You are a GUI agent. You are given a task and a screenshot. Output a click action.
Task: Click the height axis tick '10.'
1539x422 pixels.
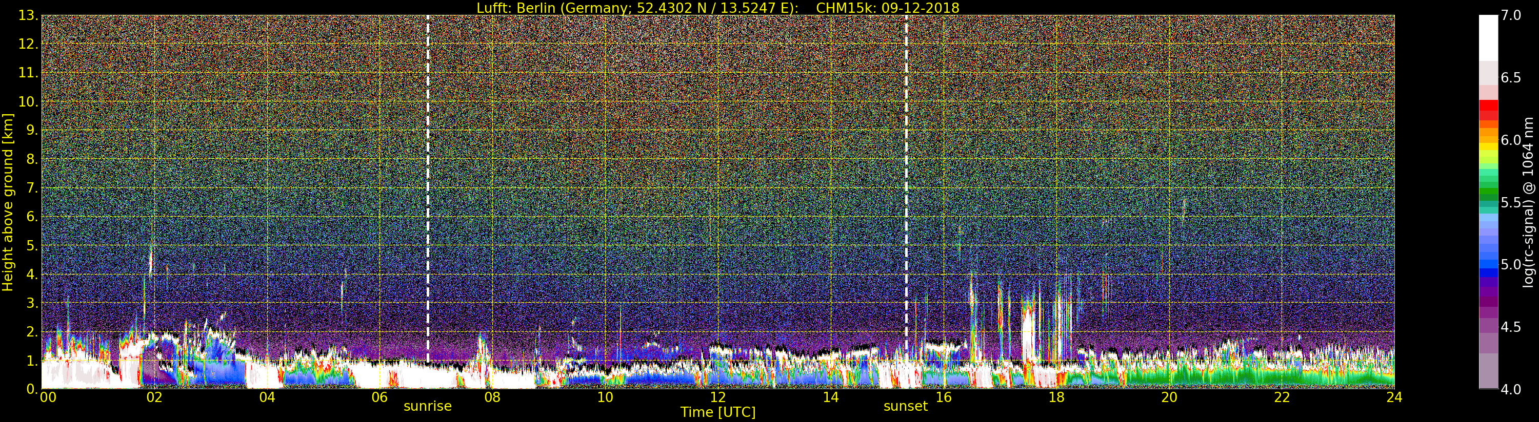tap(28, 101)
